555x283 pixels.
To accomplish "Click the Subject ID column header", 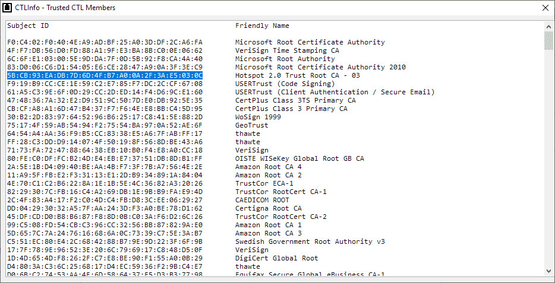I will (28, 26).
